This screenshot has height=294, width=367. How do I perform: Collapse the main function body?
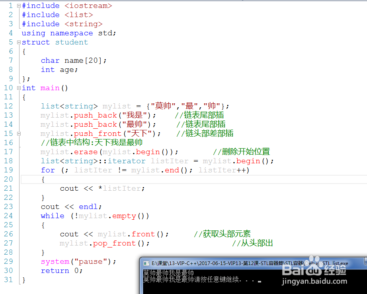pyautogui.click(x=18, y=87)
